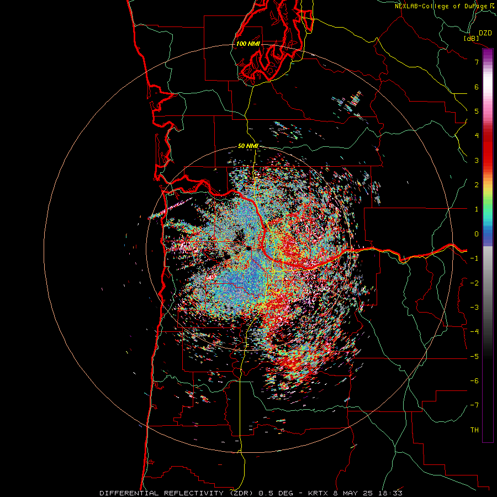Click the -7 dB scale label
Image resolution: width=497 pixels, height=497 pixels.
point(474,405)
